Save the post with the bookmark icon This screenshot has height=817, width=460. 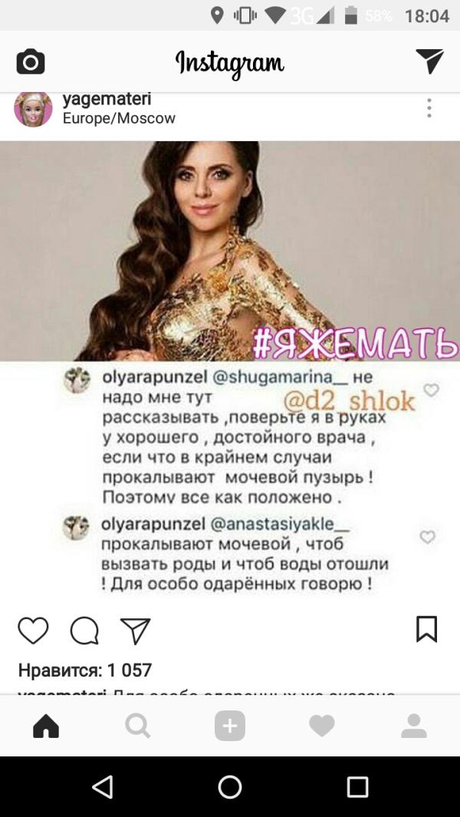[427, 629]
